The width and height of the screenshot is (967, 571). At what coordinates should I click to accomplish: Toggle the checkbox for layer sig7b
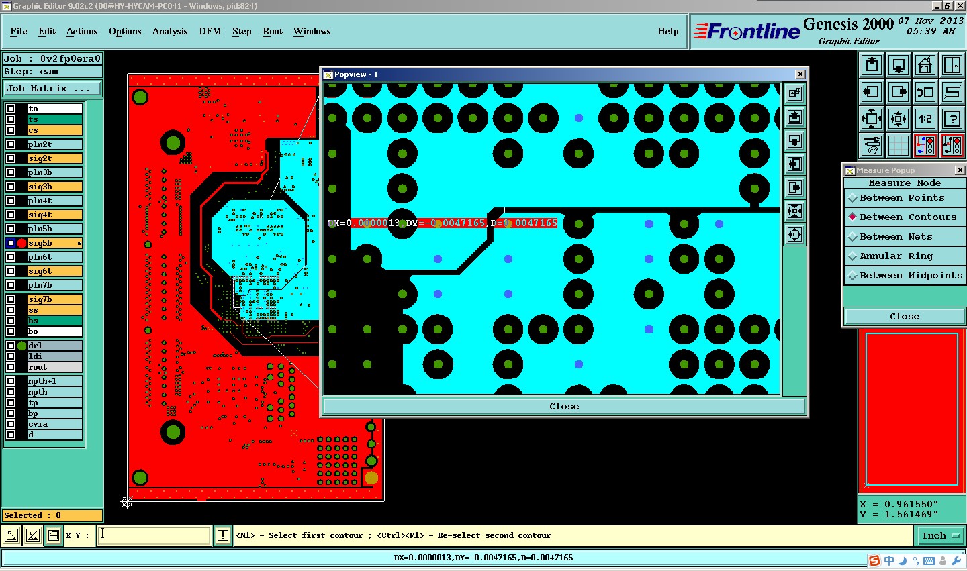click(x=11, y=299)
